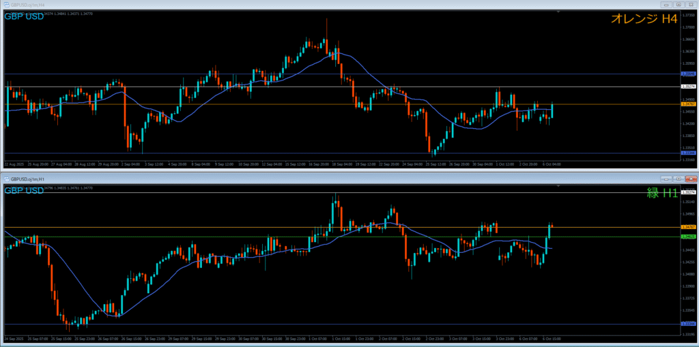Select the blue 1.35646 price tag in H4
The height and width of the screenshot is (347, 699).
pos(689,74)
